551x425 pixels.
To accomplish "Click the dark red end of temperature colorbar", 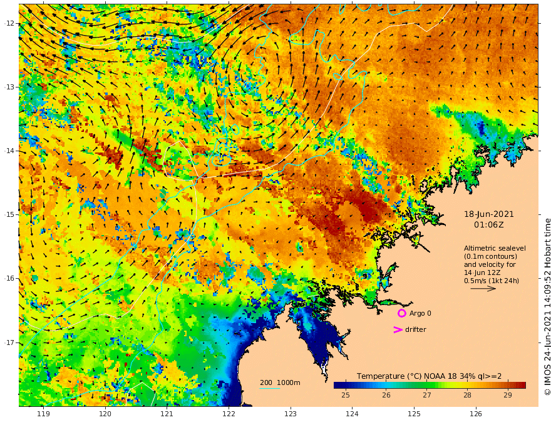I will 522,385.
